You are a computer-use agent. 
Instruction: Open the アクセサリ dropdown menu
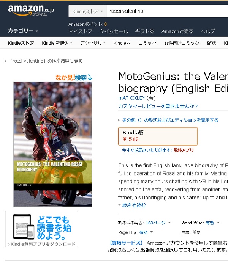[x=93, y=43]
